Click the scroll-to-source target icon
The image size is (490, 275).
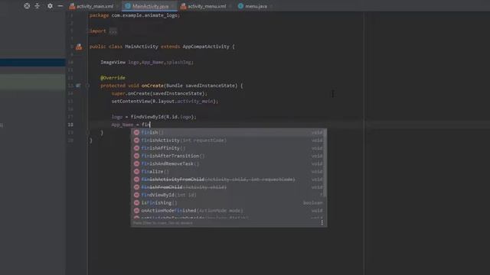click(x=27, y=6)
